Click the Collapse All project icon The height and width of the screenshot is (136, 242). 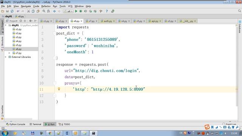point(25,21)
